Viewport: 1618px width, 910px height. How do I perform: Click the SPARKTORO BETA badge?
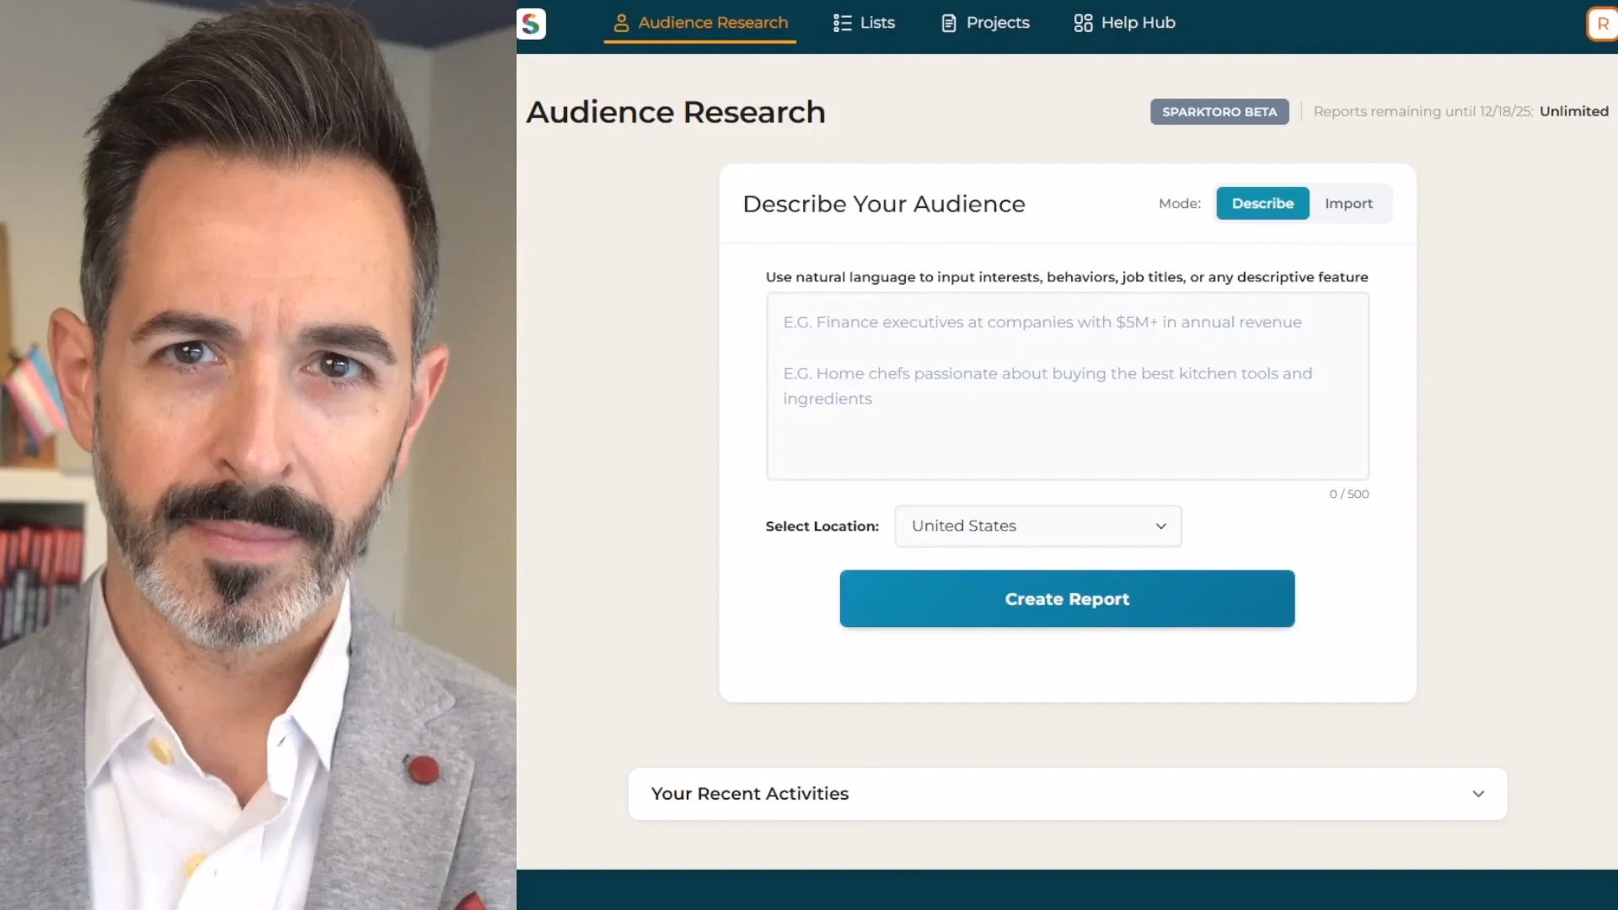[x=1219, y=111]
